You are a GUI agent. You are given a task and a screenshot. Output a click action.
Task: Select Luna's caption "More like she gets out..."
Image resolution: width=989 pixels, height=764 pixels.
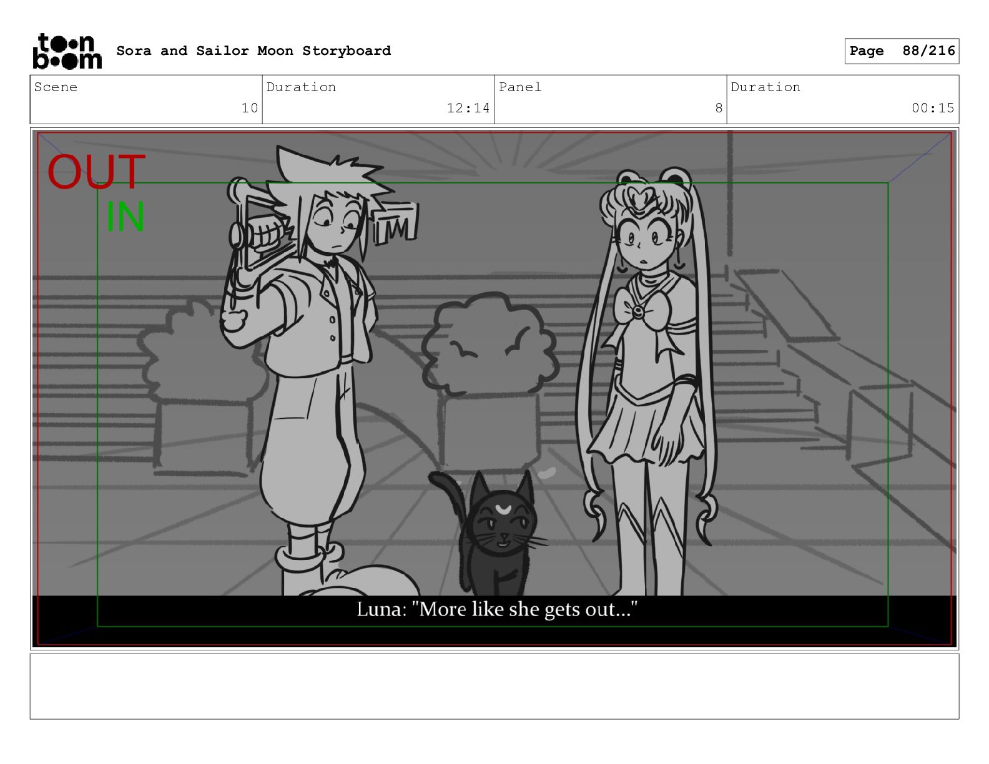(x=497, y=609)
